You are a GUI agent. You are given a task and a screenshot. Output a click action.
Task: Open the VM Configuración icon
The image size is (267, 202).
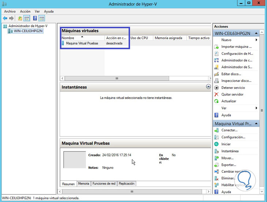pos(217,137)
